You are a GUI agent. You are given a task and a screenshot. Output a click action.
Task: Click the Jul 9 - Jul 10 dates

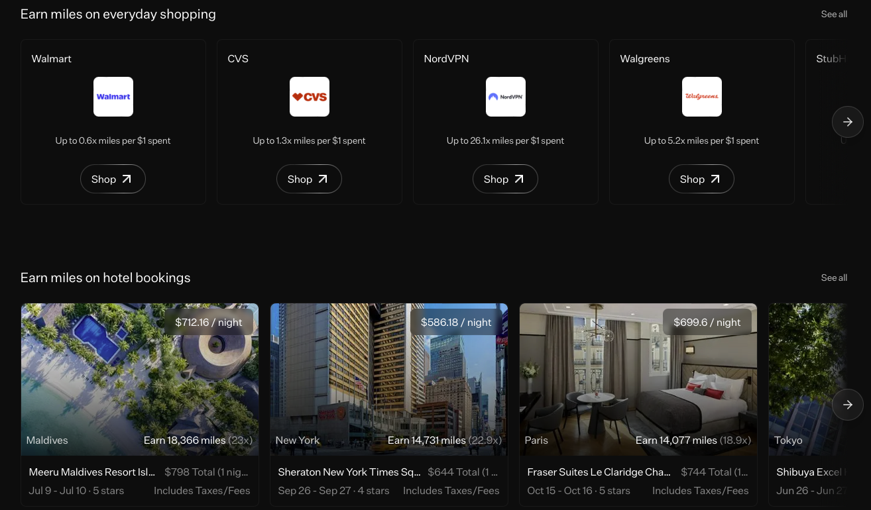coord(58,491)
